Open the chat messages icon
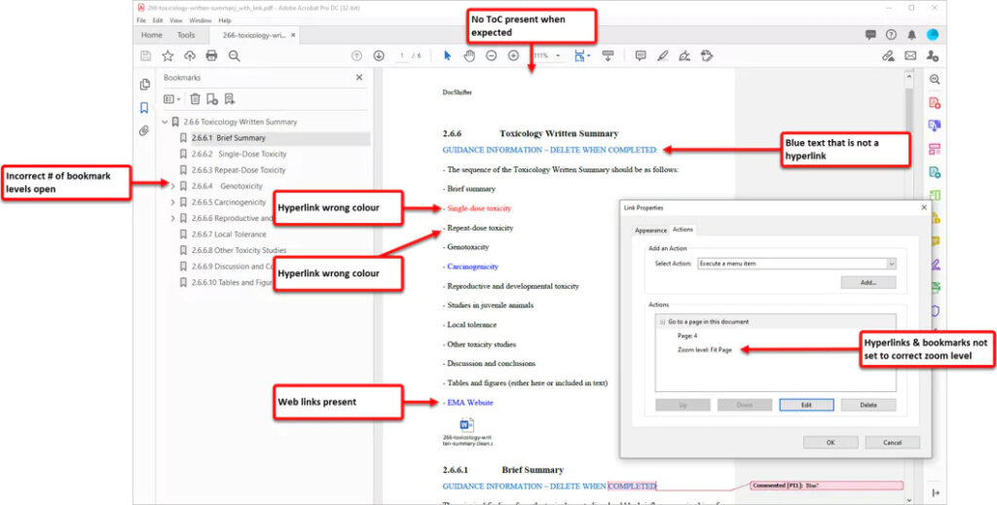The height and width of the screenshot is (505, 997). 870,35
